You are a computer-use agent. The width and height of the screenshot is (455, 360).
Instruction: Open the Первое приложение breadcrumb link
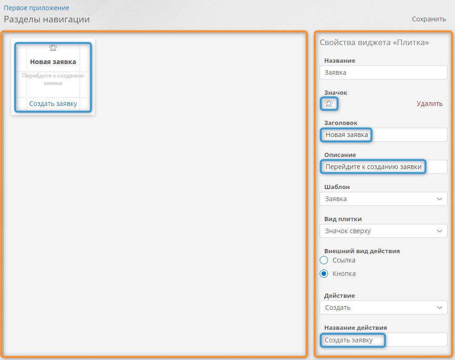click(x=36, y=8)
